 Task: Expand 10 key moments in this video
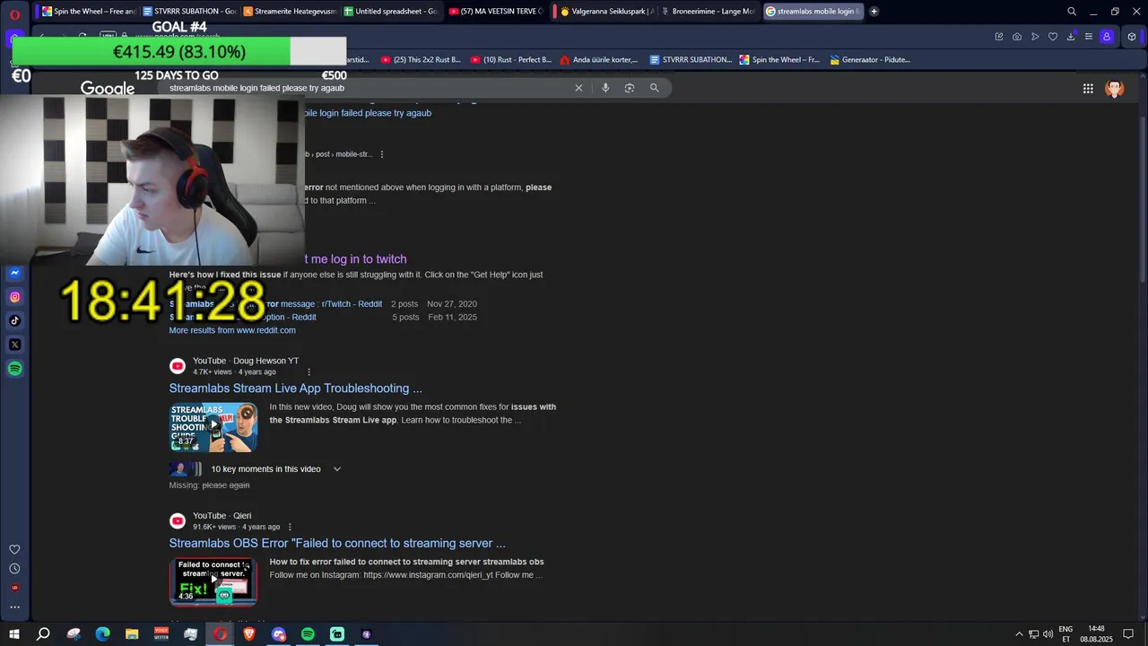[337, 469]
